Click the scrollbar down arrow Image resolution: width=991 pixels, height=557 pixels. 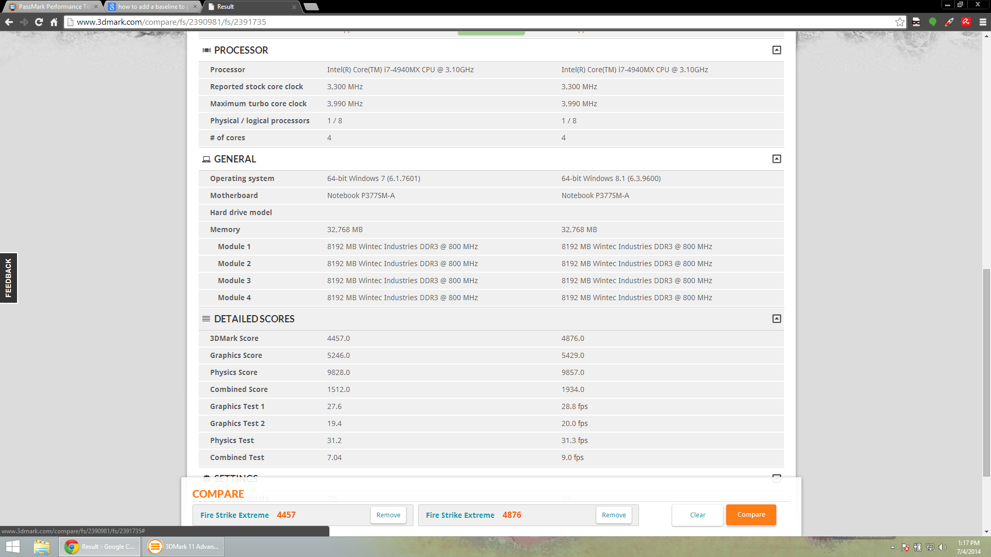pyautogui.click(x=986, y=532)
